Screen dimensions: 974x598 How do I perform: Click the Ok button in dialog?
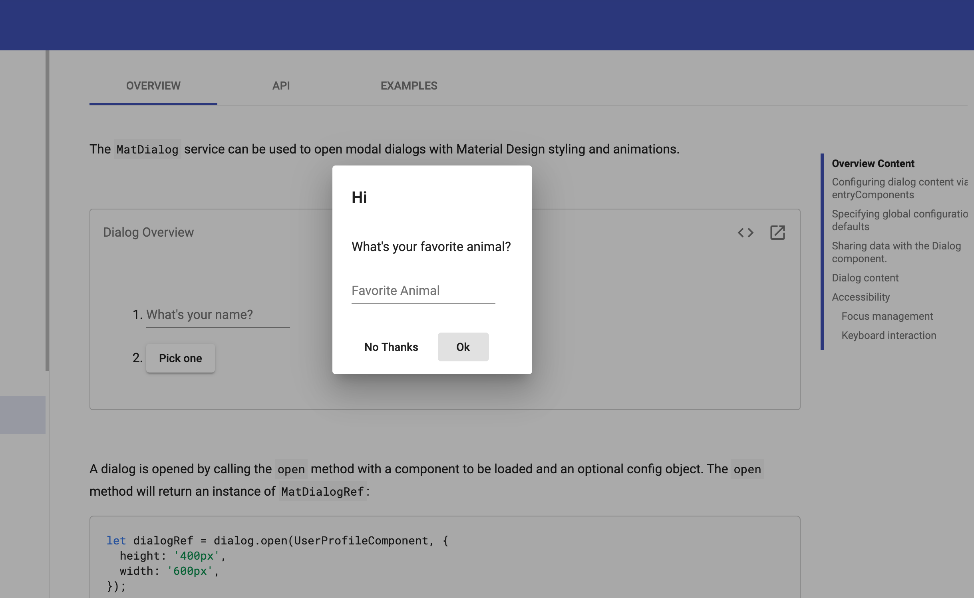(x=463, y=347)
